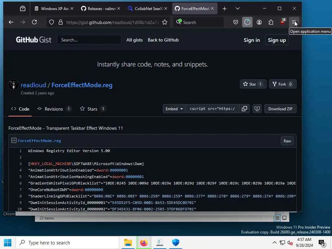
Task: Select the Code tab
Action: coord(20,109)
